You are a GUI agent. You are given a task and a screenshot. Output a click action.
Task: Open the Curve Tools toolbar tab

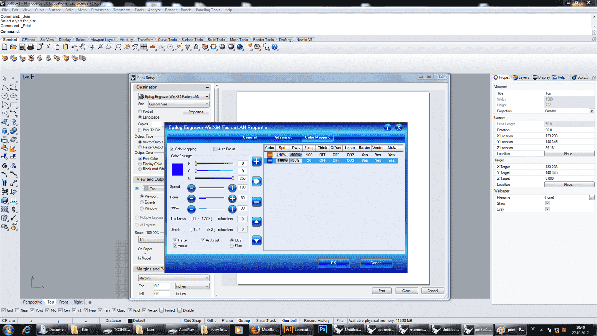(167, 40)
